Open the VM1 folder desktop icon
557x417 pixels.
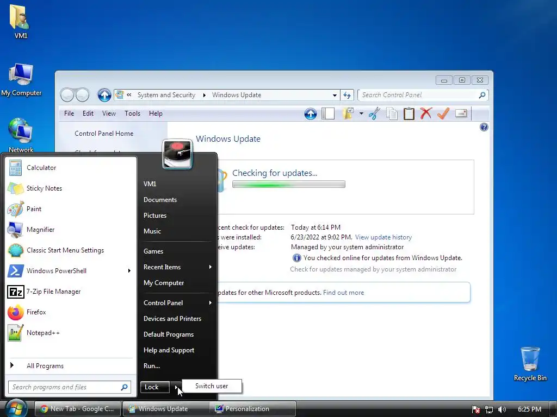tap(20, 22)
